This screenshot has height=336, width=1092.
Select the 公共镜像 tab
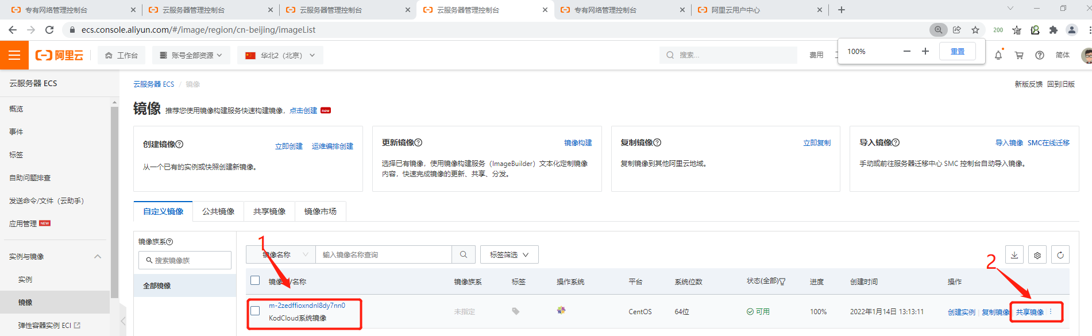point(218,211)
